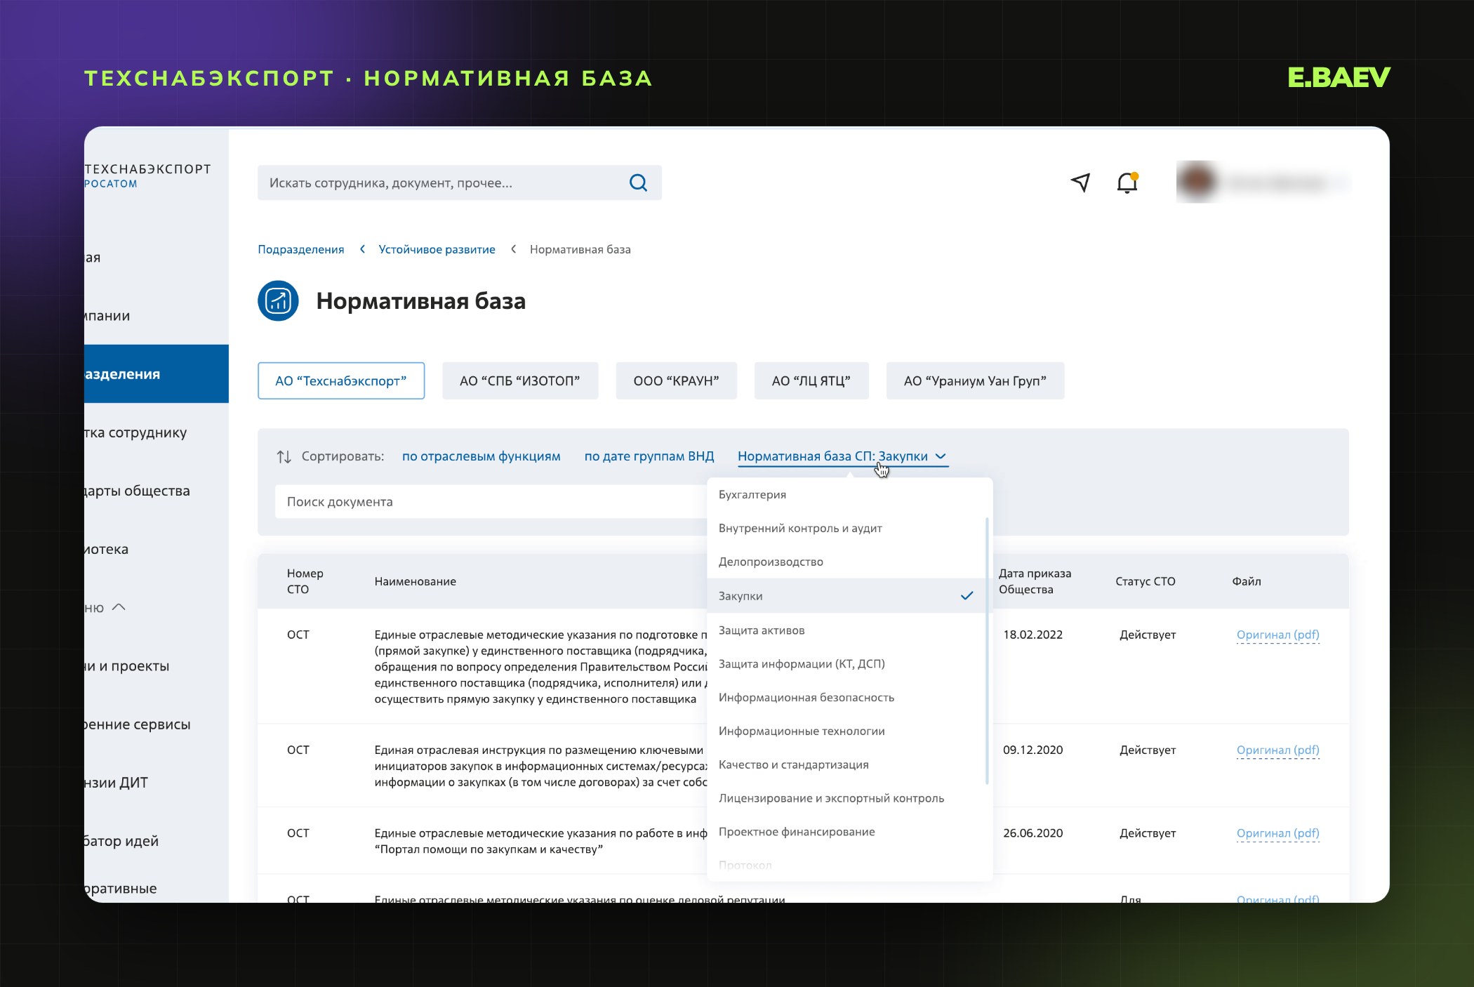Choose Делопроизводство option
The height and width of the screenshot is (987, 1474).
(847, 562)
